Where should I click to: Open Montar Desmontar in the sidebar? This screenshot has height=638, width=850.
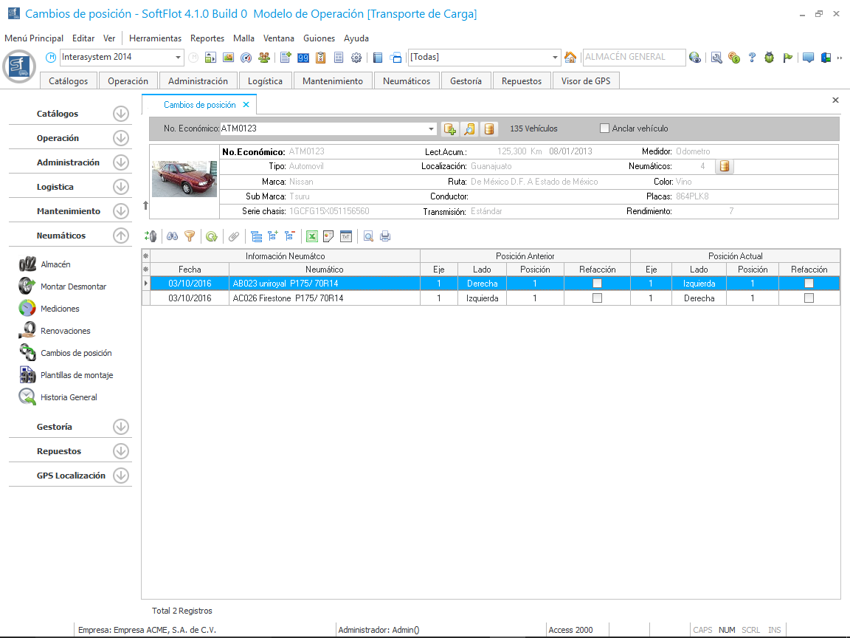pos(73,287)
